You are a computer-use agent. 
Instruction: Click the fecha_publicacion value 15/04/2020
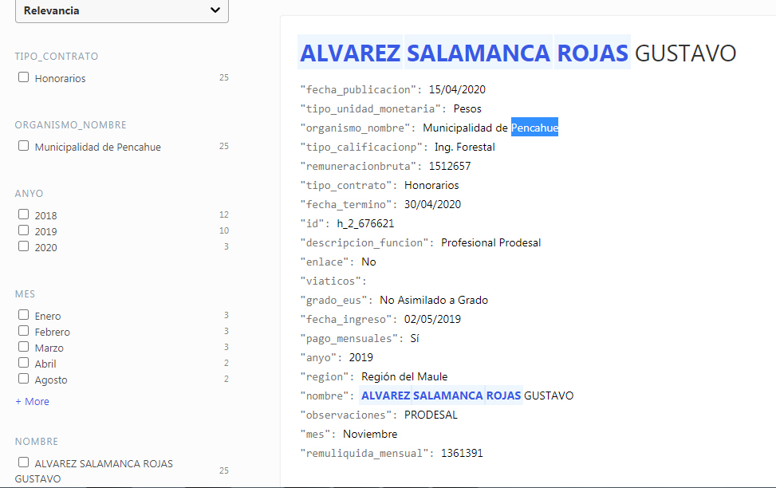pos(457,89)
